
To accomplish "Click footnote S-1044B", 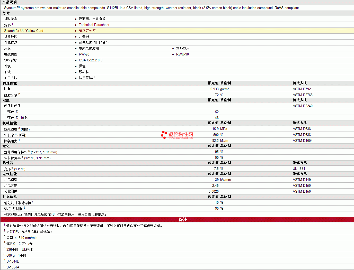I will (13, 262).
